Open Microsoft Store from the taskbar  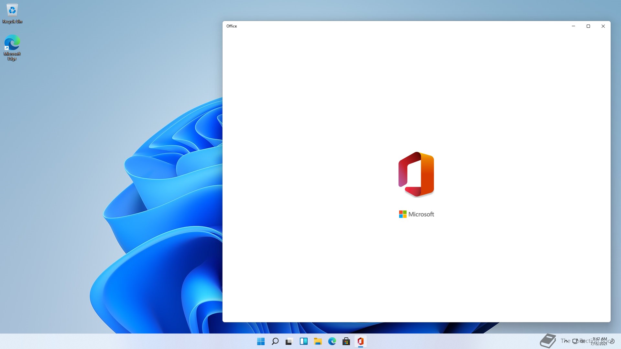tap(346, 341)
